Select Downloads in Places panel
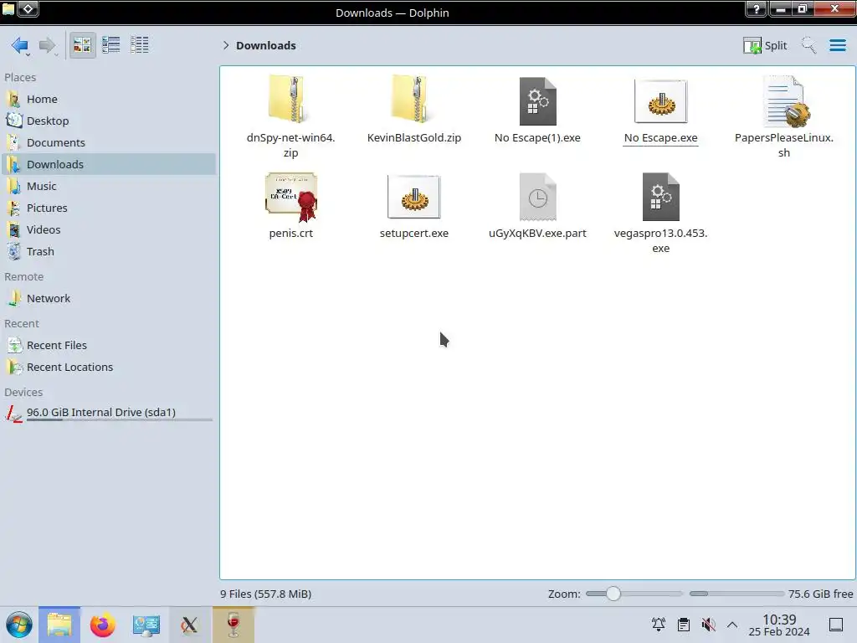 tap(108, 165)
